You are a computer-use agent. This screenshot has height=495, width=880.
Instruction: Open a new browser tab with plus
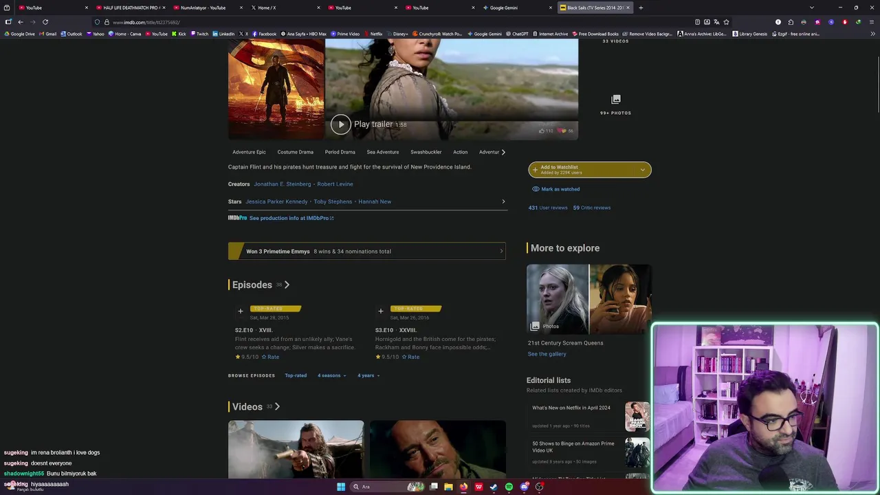tap(641, 8)
